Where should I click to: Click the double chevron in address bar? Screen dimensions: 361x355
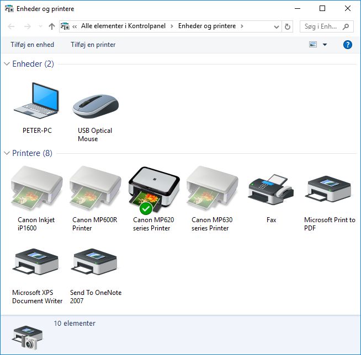[75, 26]
